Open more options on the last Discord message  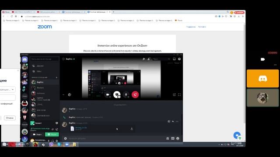pos(177,121)
